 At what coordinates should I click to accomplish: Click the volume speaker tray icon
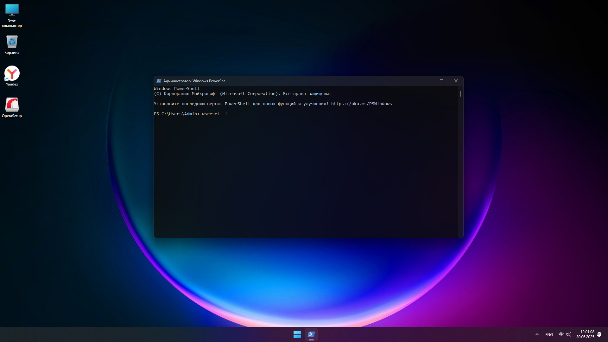[569, 334]
